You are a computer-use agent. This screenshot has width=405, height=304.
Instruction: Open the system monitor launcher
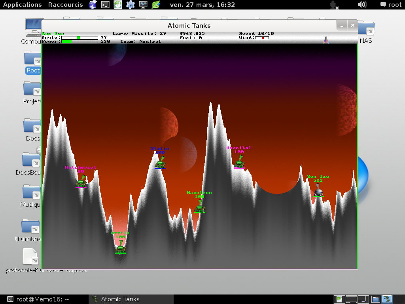143,5
